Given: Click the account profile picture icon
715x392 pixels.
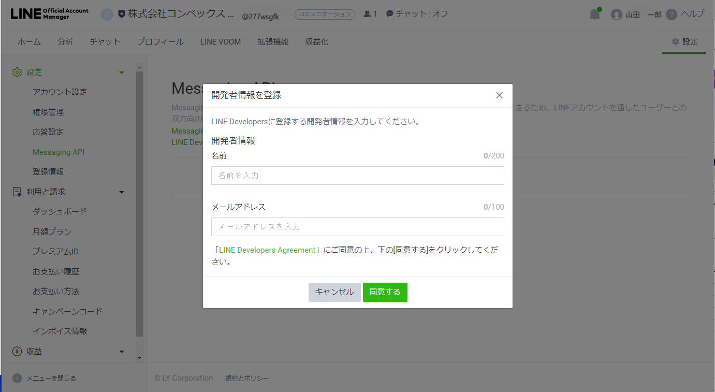Looking at the screenshot, I should (x=107, y=14).
